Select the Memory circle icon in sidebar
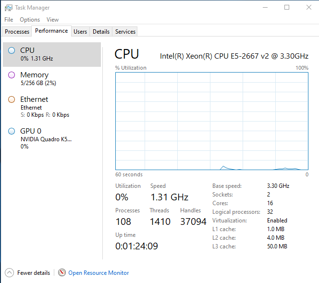Screen dimensions: 319x283 12,75
